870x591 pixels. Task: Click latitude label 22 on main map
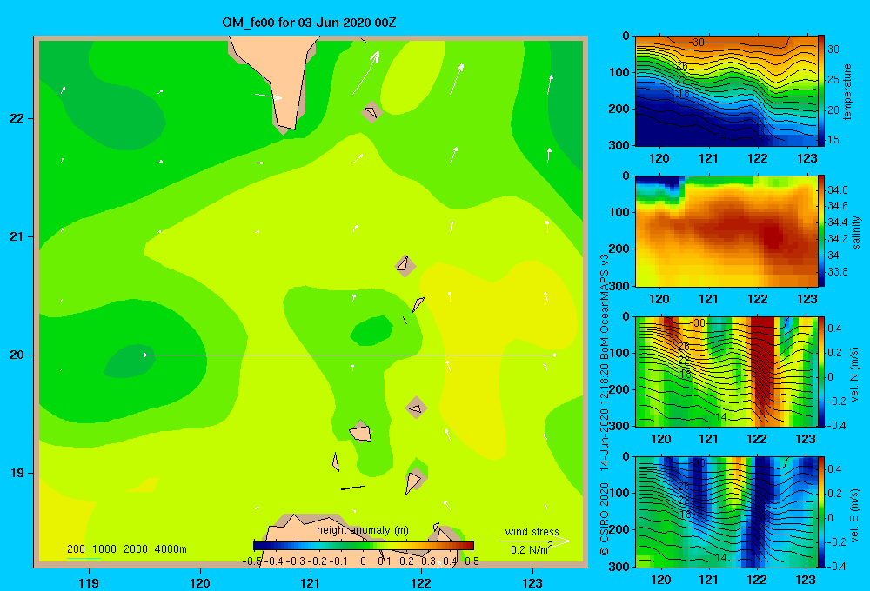[17, 119]
